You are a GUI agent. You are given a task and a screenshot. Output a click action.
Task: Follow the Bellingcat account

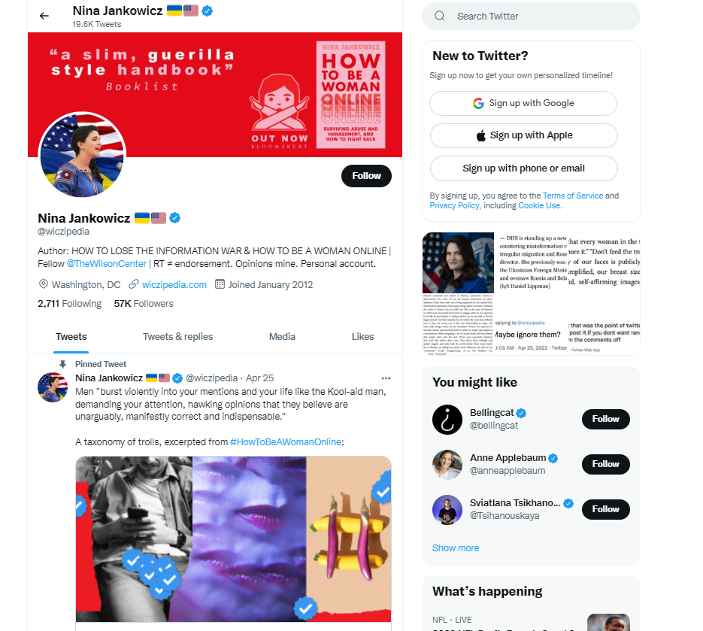point(606,419)
